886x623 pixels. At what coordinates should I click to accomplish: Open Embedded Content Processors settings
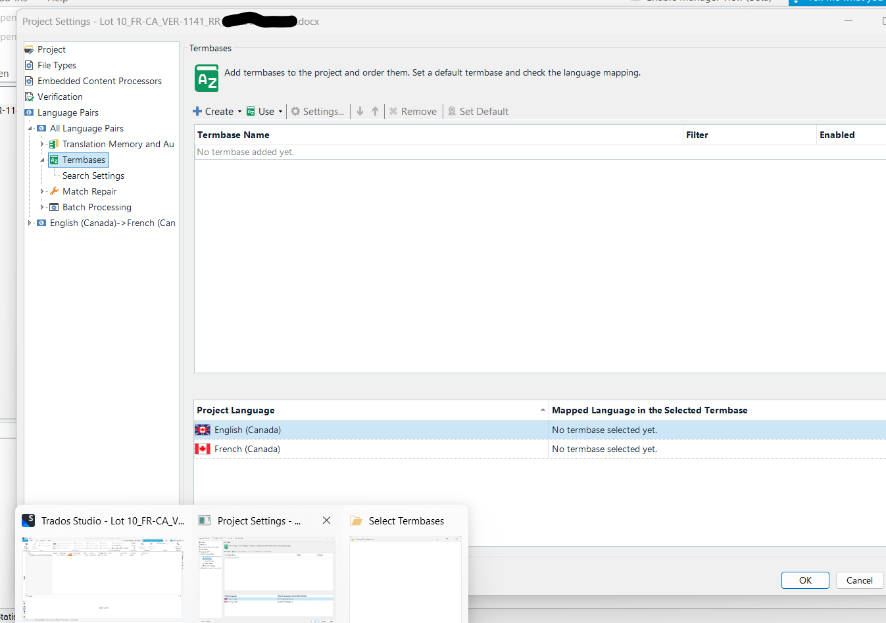pos(99,81)
